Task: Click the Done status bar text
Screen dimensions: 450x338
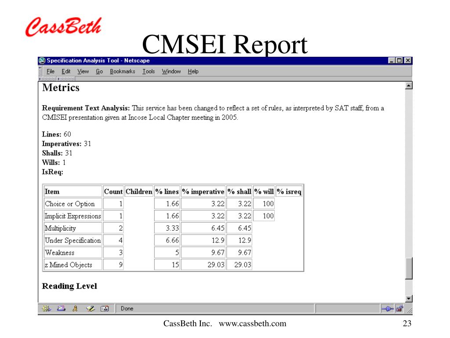Action: [127, 309]
